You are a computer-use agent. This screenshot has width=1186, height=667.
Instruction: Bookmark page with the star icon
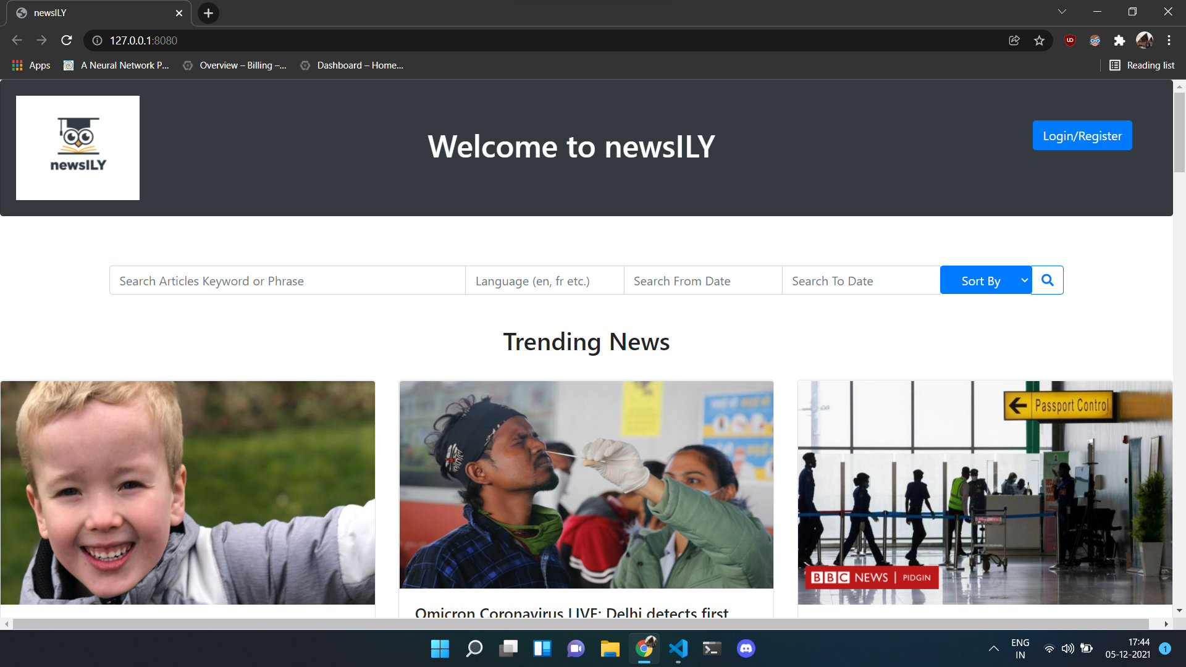tap(1039, 40)
